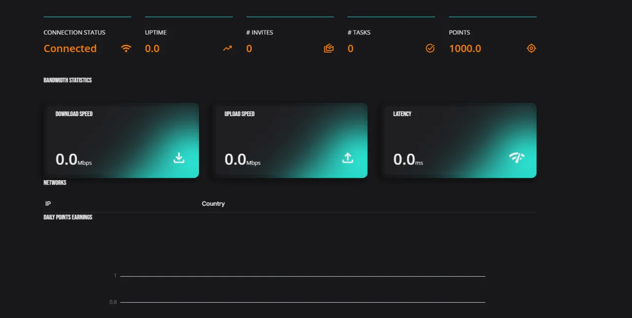
Task: Click the latency signal icon on Latency card
Action: click(x=516, y=158)
